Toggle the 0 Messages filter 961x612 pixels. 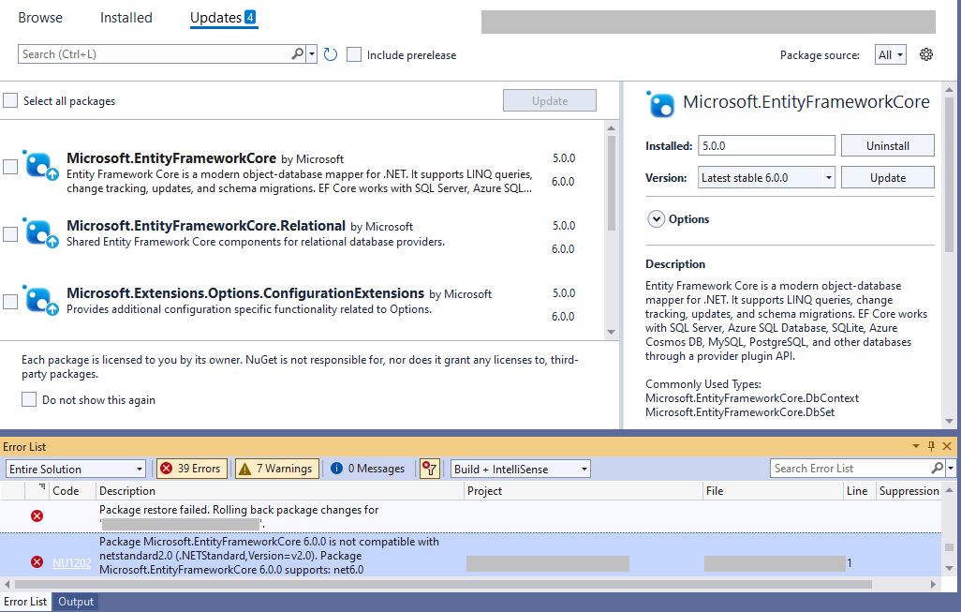click(x=368, y=470)
